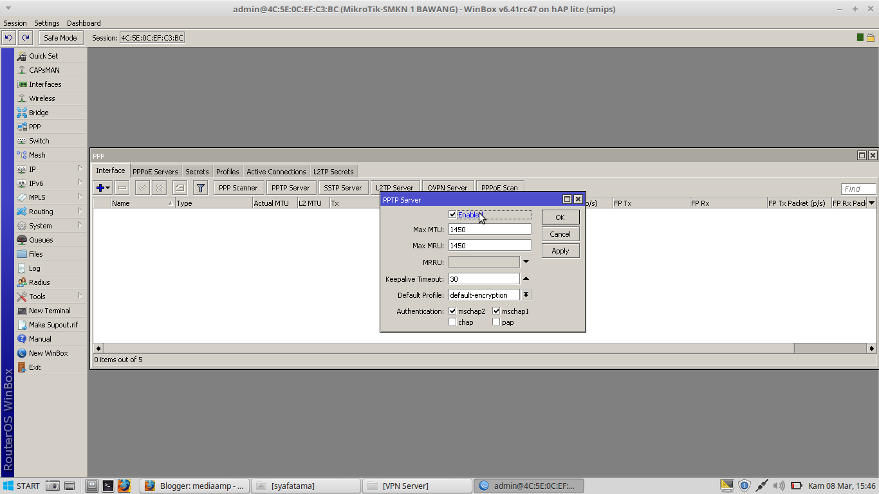Open the terminal launcher in the taskbar
The width and height of the screenshot is (879, 494).
point(109,486)
